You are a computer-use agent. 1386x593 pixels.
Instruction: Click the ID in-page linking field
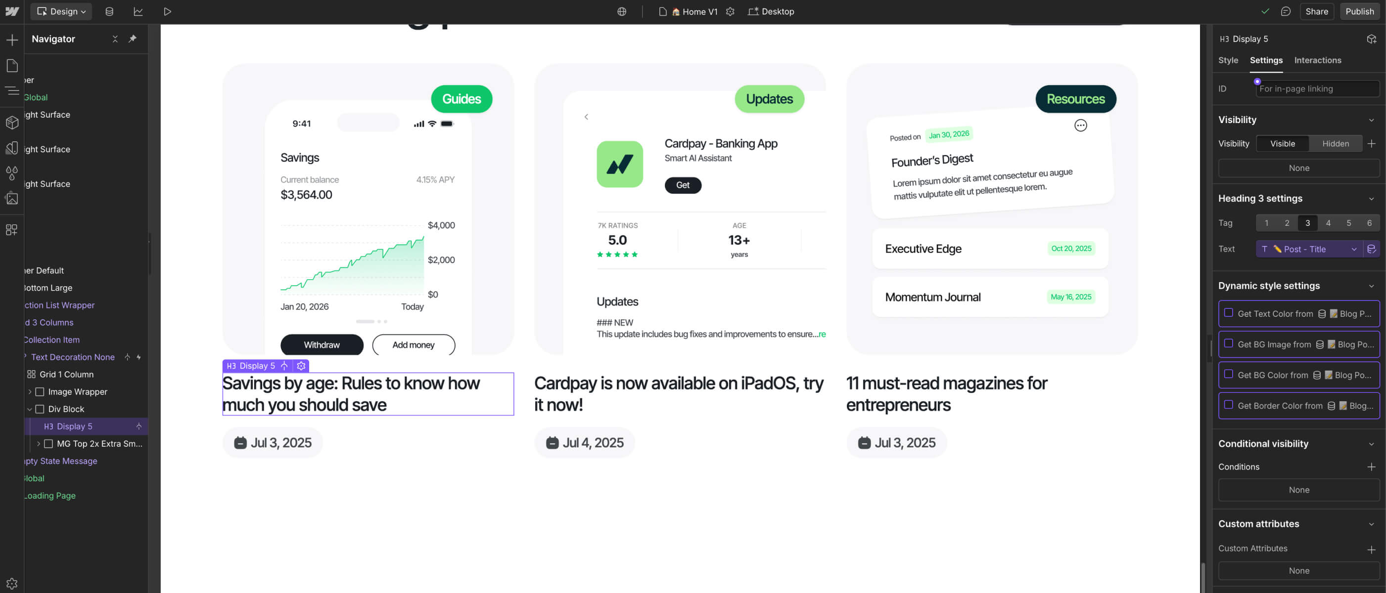tap(1317, 89)
